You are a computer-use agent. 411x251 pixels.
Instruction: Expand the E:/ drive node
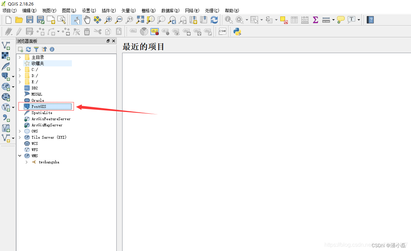click(x=20, y=82)
